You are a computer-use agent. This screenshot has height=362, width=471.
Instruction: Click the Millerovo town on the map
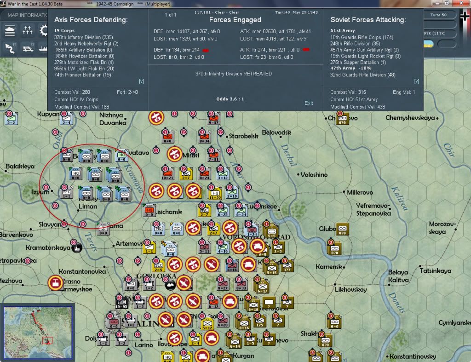[360, 192]
